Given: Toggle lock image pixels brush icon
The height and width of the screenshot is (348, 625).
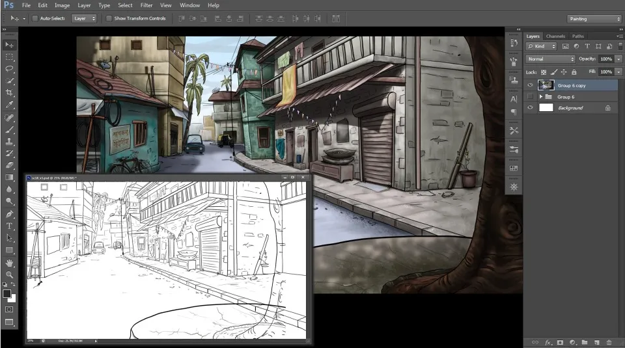Looking at the screenshot, I should [553, 72].
